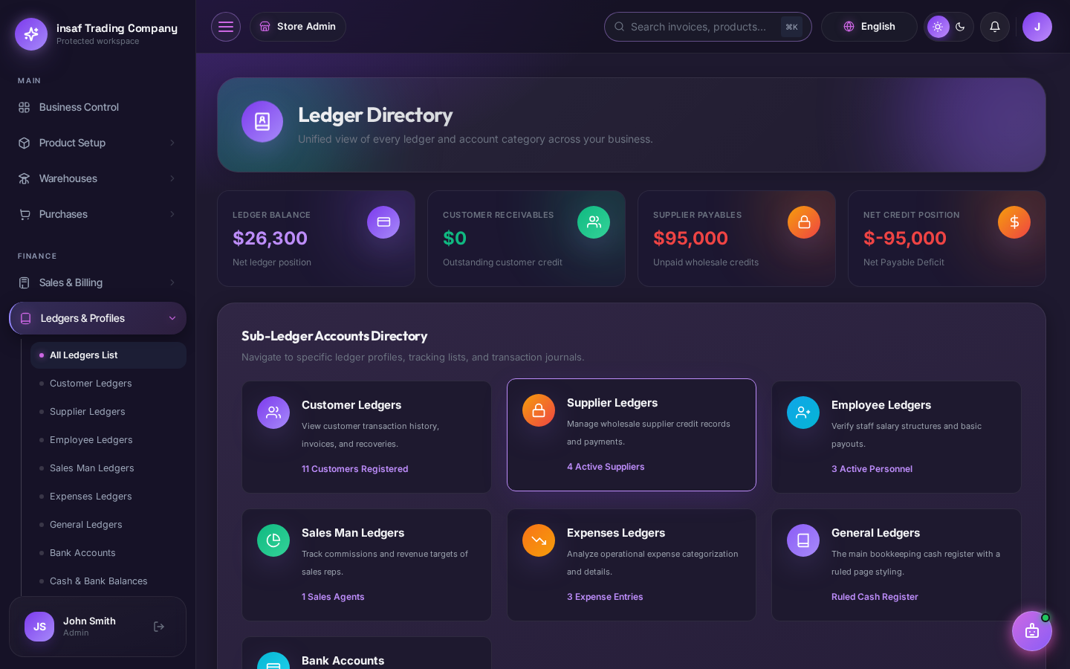Image resolution: width=1070 pixels, height=669 pixels.
Task: Click the logout icon beside John Smith
Action: click(x=159, y=627)
